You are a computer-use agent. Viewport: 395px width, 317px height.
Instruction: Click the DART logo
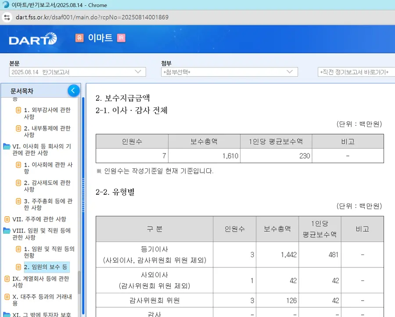click(33, 39)
